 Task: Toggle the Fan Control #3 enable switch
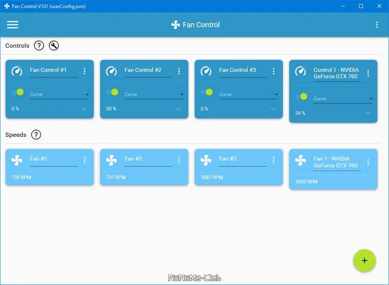pyautogui.click(x=207, y=92)
